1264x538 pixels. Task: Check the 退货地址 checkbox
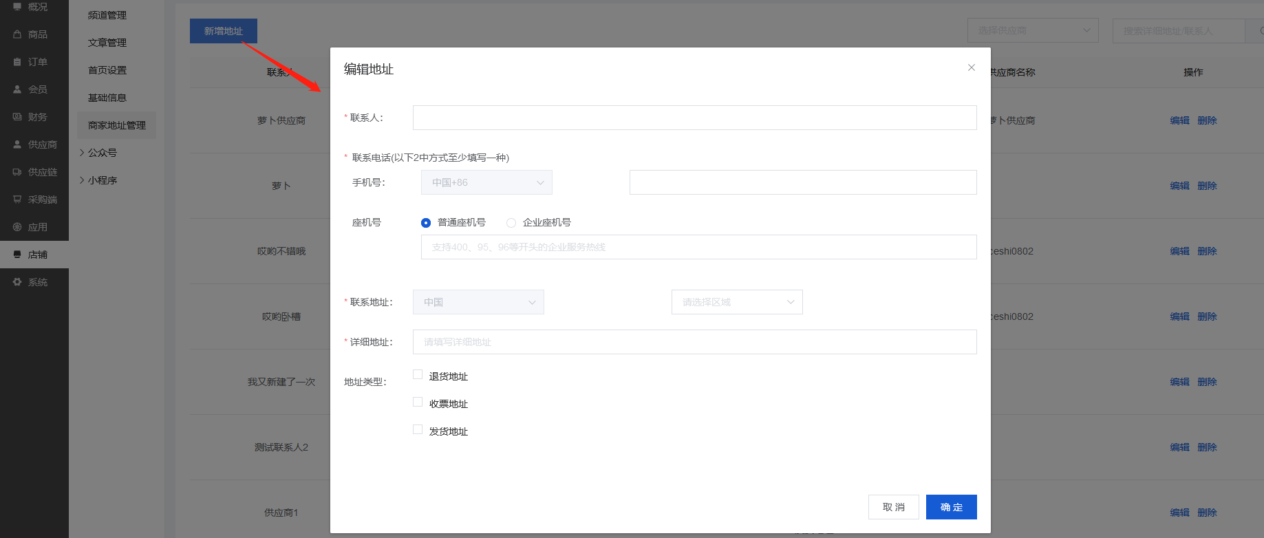418,374
